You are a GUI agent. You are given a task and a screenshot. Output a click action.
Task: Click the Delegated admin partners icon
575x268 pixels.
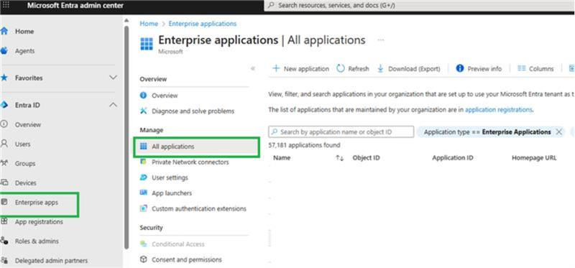(x=4, y=260)
